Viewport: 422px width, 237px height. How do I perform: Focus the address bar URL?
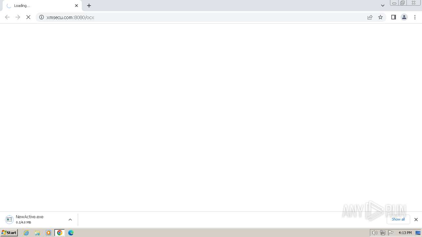(70, 17)
